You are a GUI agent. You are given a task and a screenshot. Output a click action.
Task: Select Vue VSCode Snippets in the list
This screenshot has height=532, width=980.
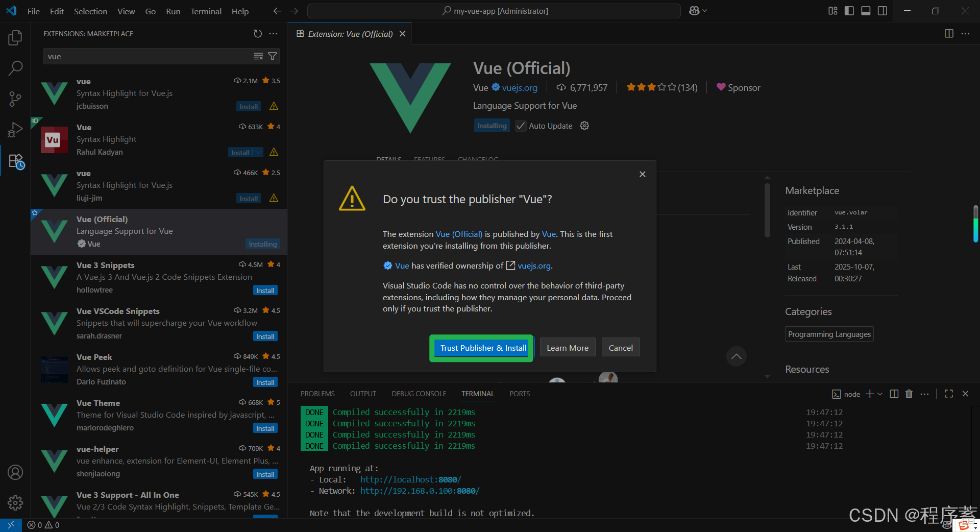coord(159,324)
